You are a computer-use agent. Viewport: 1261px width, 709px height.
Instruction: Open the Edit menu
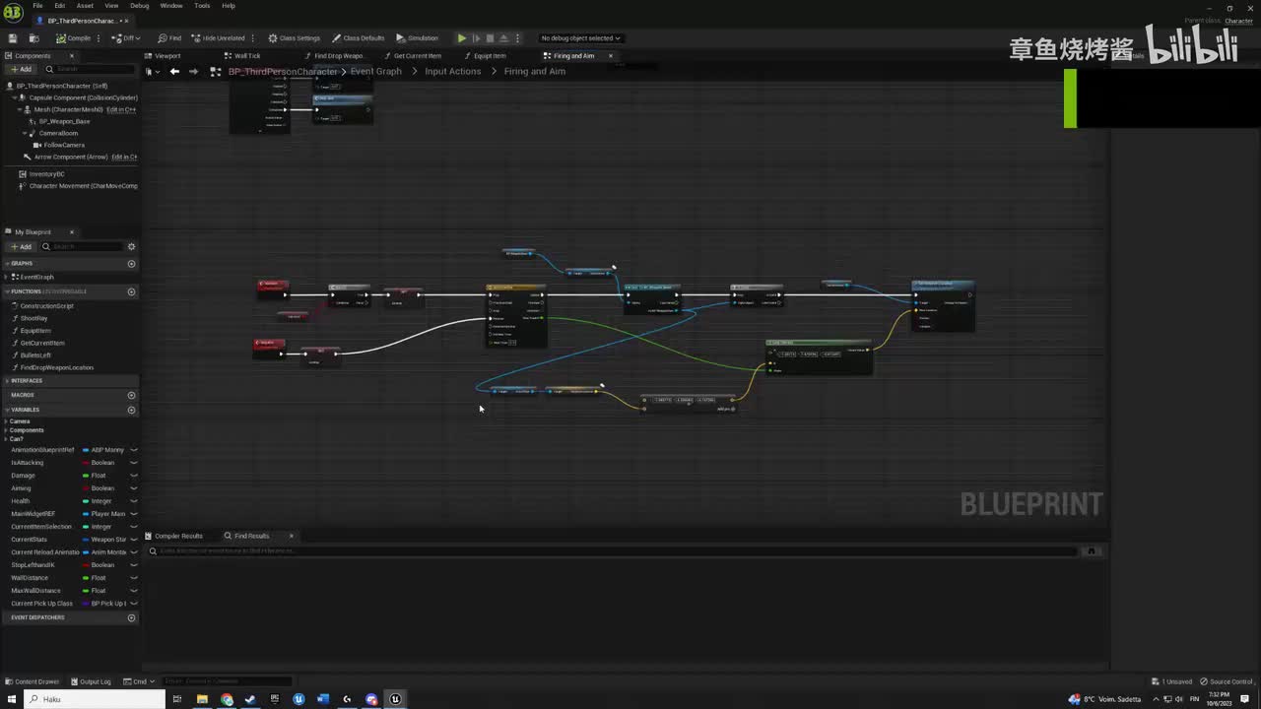[x=60, y=6]
